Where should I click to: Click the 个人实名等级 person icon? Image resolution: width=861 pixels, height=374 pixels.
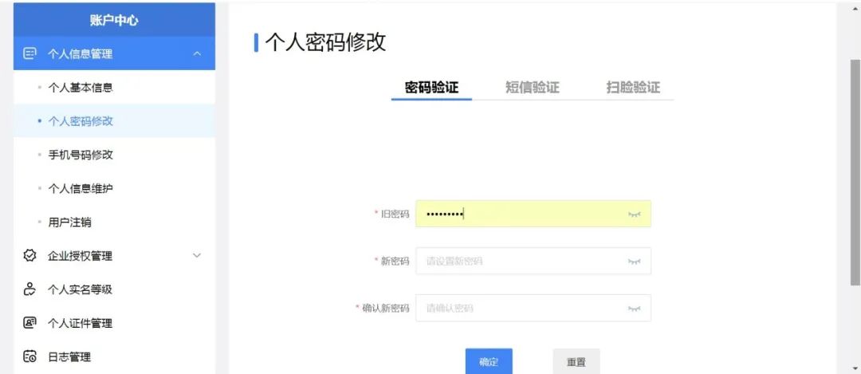29,289
